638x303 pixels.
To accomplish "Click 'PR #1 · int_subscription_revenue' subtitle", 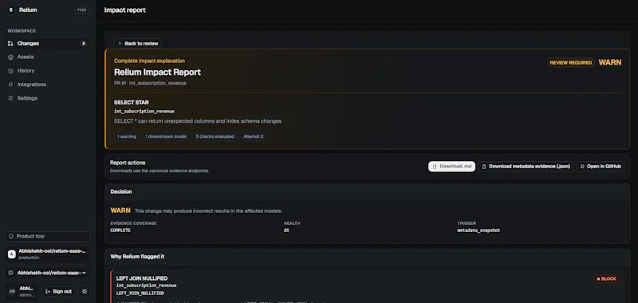I will (x=150, y=84).
